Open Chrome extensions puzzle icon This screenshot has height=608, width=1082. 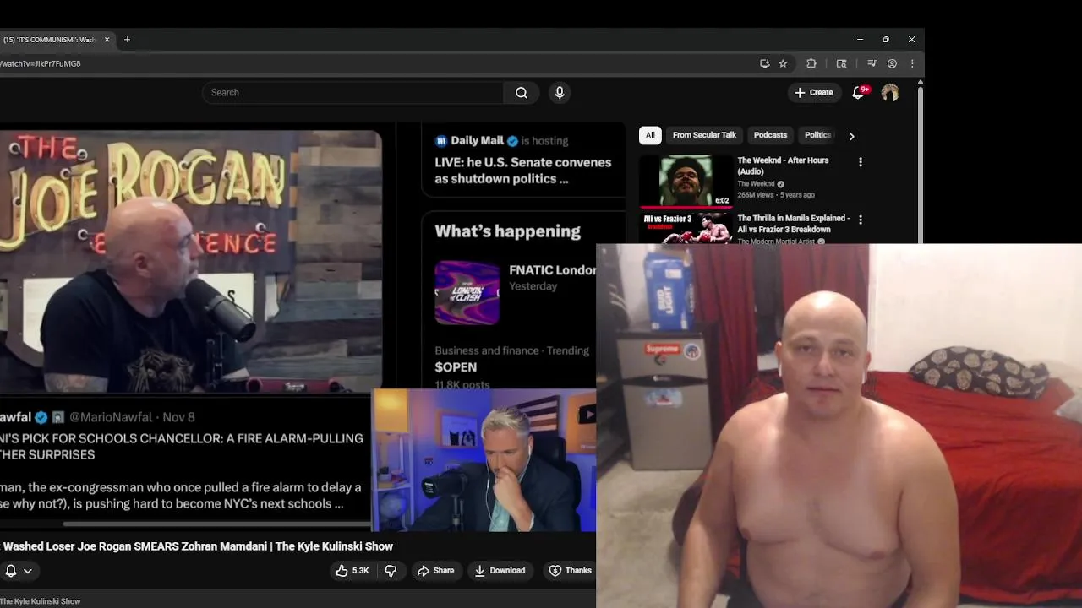[811, 63]
